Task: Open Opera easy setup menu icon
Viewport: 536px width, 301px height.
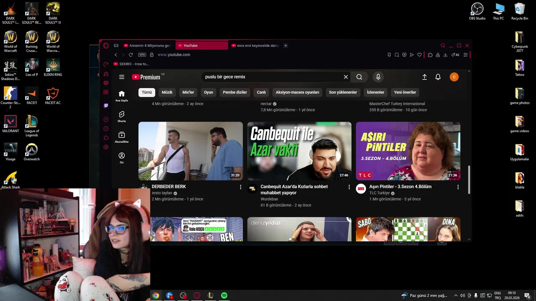Action: [x=465, y=55]
